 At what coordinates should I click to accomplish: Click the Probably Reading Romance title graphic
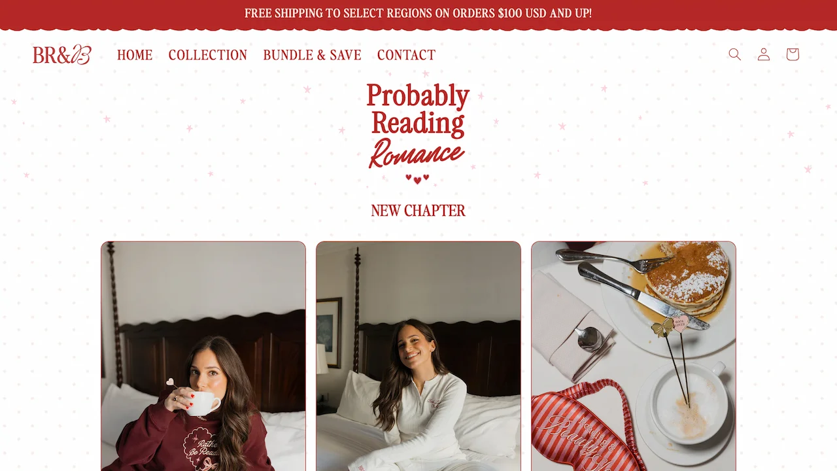[x=418, y=126]
